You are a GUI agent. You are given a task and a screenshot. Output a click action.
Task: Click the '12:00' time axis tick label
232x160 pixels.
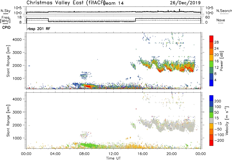113,154
